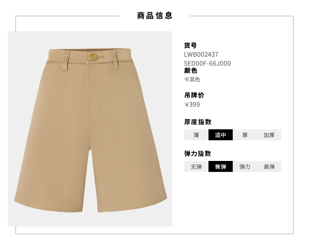The image size is (309, 250).
Task: Select the 适中 thickness option
Action: click(x=221, y=135)
